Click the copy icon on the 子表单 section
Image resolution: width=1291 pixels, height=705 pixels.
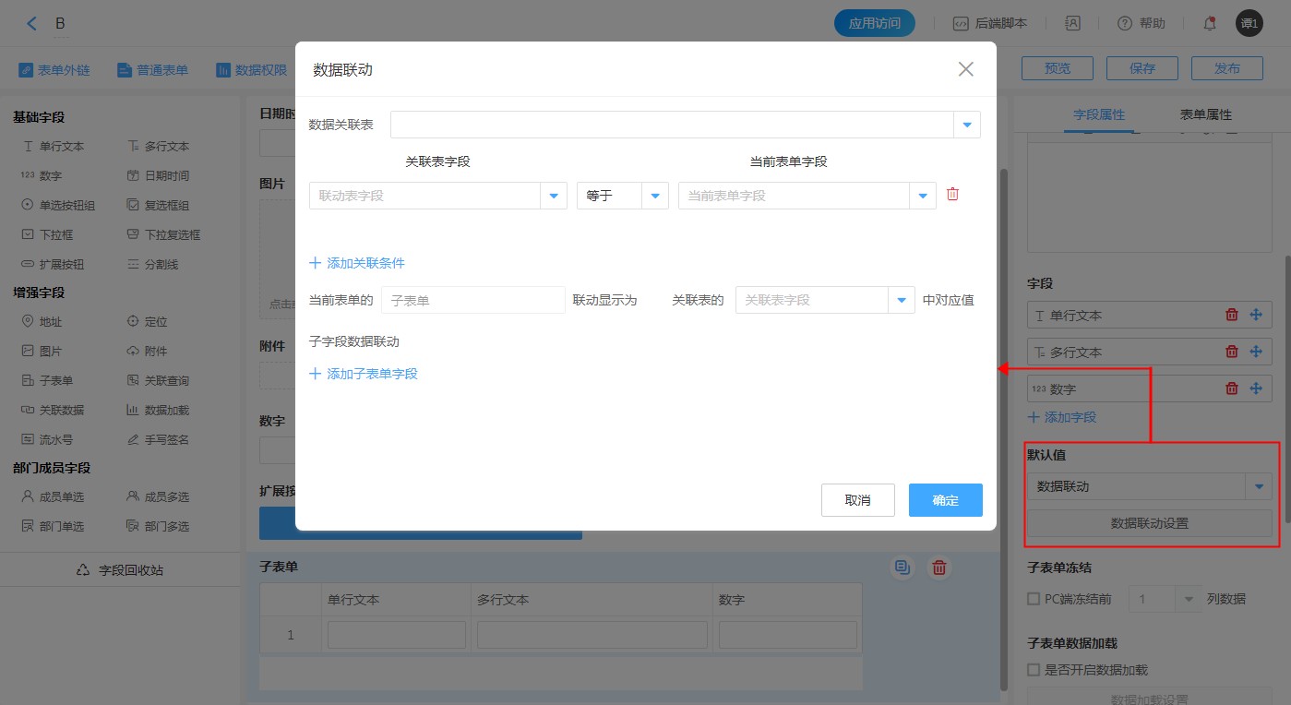(x=903, y=568)
